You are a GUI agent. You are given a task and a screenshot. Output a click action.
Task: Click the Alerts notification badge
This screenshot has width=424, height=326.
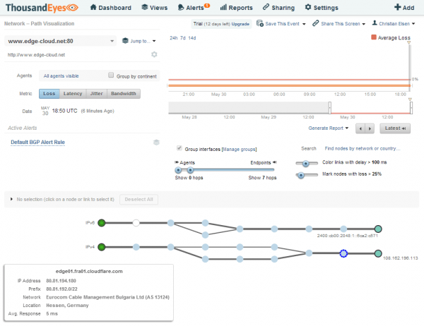click(x=207, y=6)
